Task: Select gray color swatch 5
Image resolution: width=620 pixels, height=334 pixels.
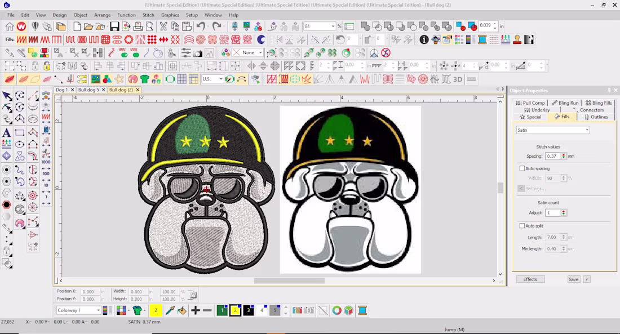Action: (x=275, y=310)
